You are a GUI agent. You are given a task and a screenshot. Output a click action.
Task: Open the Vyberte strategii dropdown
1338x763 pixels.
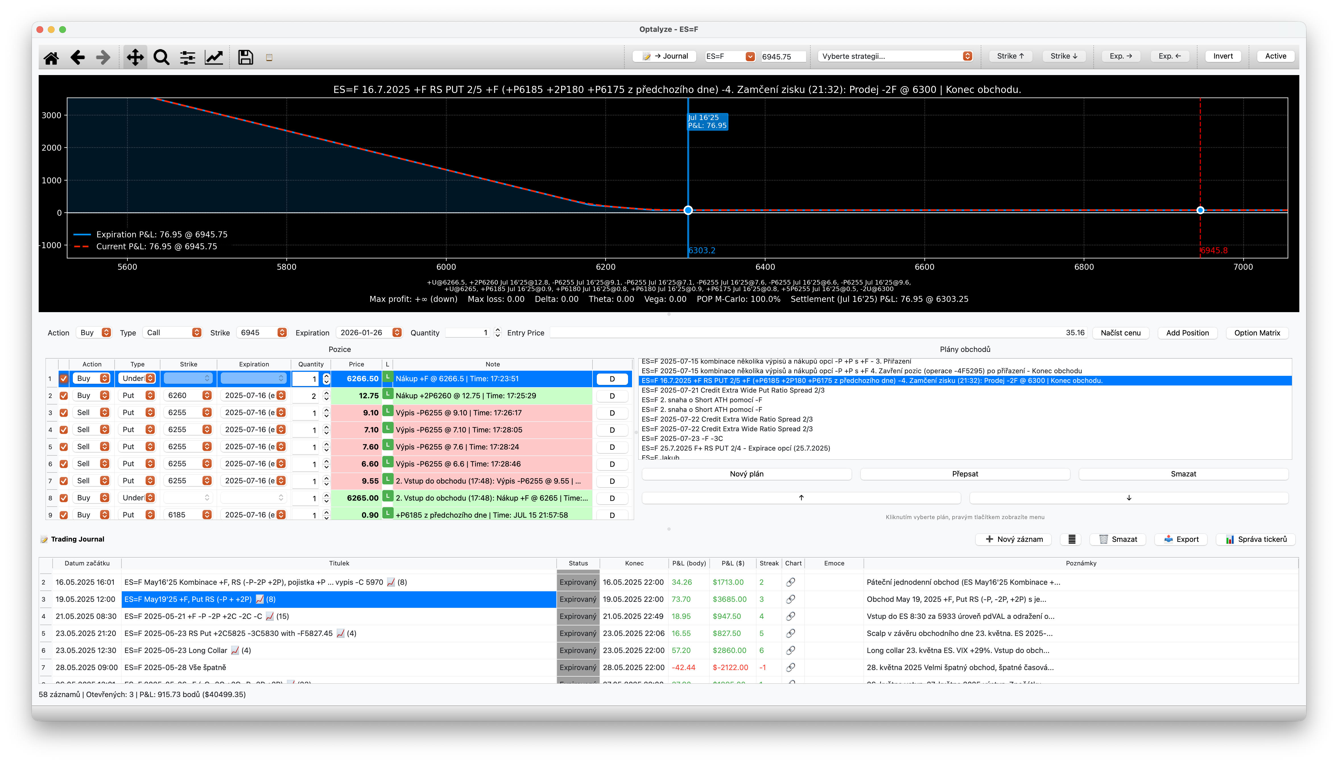pyautogui.click(x=895, y=56)
